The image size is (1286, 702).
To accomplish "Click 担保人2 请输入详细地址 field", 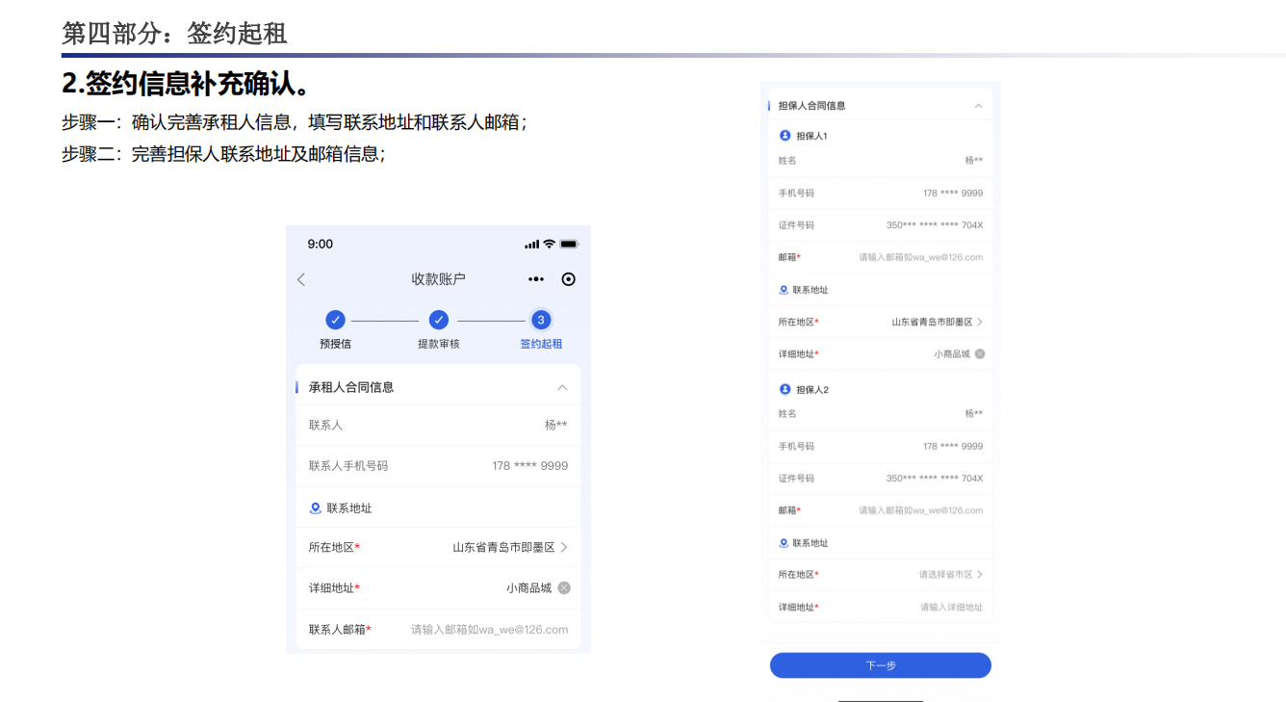I will (x=951, y=607).
